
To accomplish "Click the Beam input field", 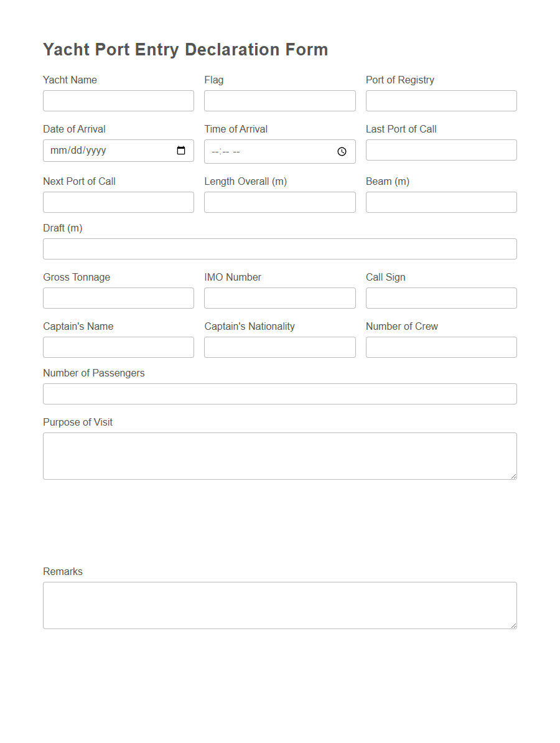I will 441,202.
